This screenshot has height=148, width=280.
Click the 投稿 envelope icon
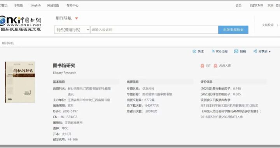point(236,51)
